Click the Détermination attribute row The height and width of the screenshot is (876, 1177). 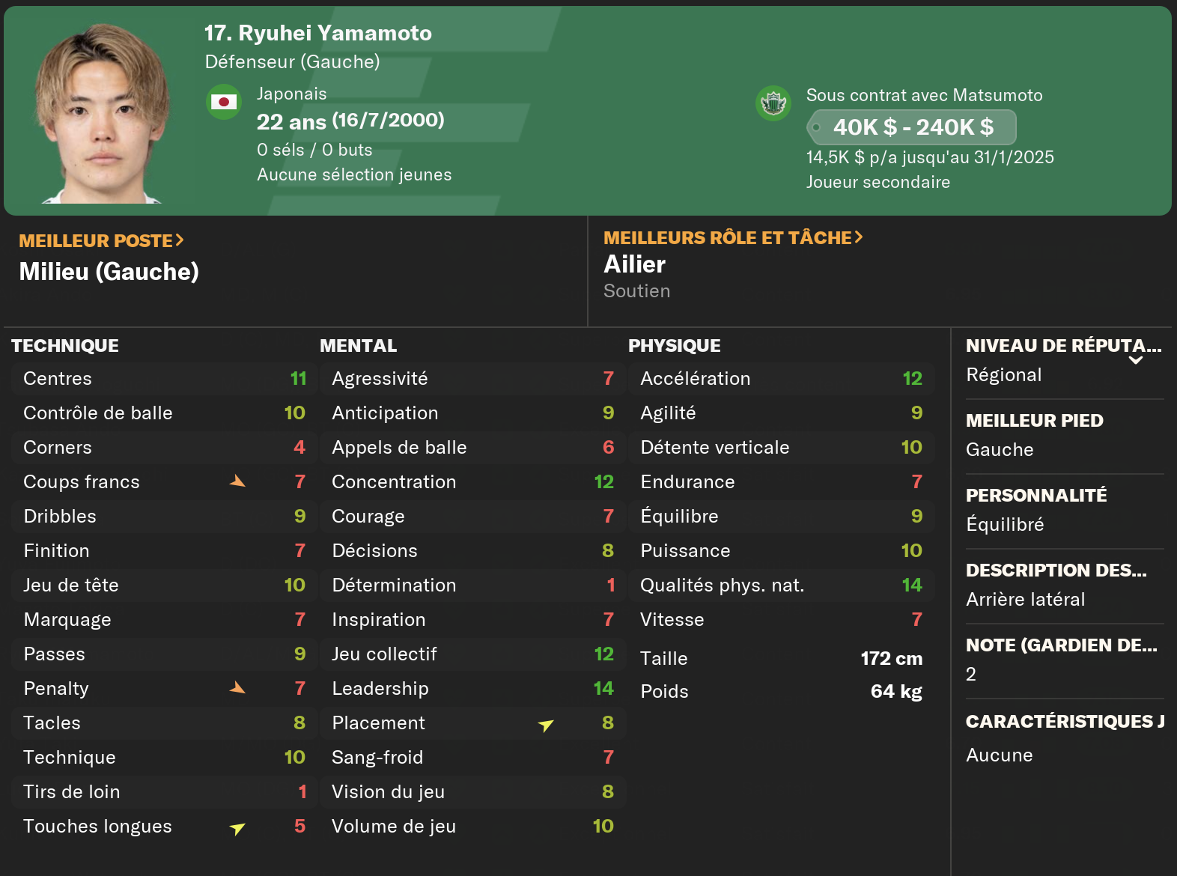point(472,585)
